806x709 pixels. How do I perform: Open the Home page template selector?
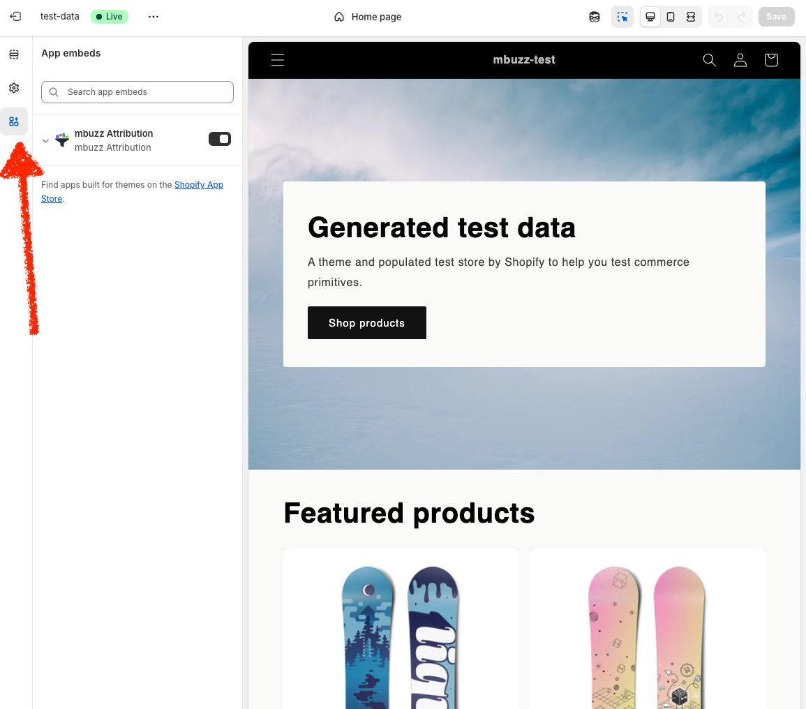pyautogui.click(x=368, y=16)
